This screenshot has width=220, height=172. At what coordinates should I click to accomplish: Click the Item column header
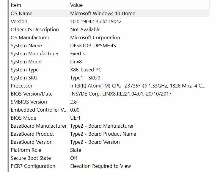(x=39, y=5)
